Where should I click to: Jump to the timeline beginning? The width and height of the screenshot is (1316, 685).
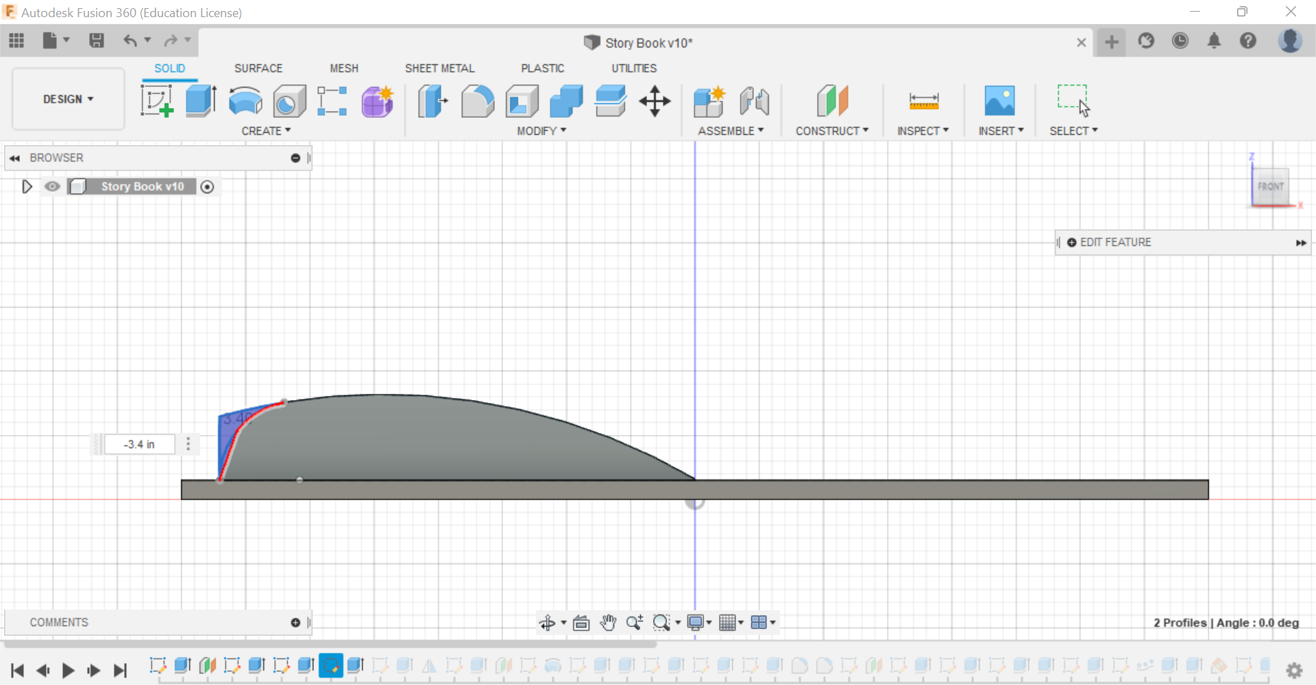point(18,670)
